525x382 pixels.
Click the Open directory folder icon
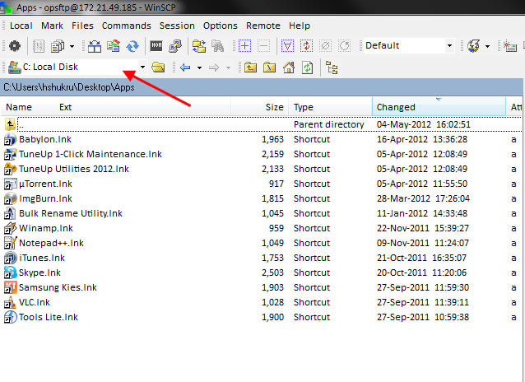pyautogui.click(x=158, y=68)
